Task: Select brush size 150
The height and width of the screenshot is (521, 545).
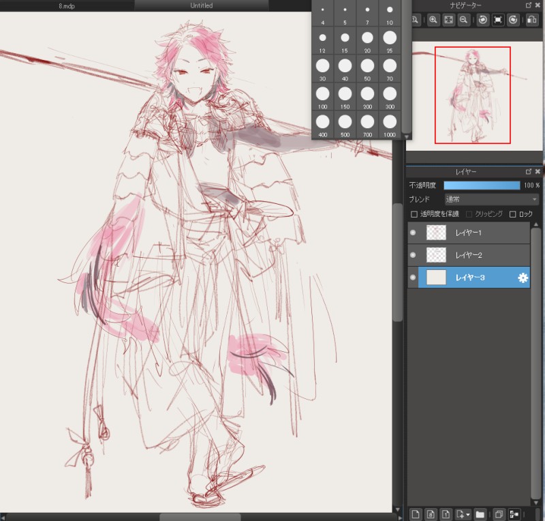Action: [x=345, y=97]
